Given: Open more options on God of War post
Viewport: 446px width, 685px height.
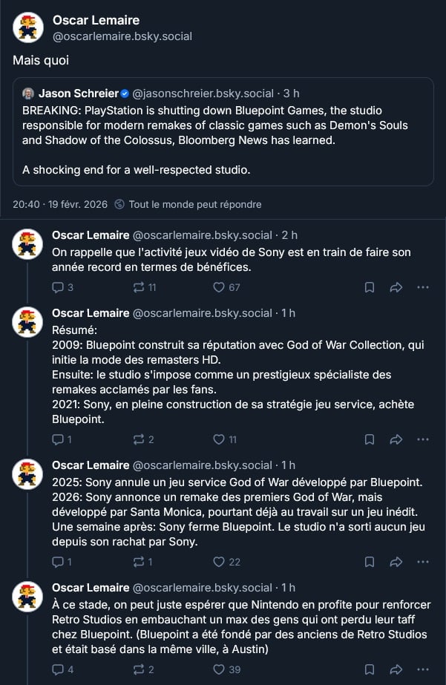Looking at the screenshot, I should click(x=423, y=562).
